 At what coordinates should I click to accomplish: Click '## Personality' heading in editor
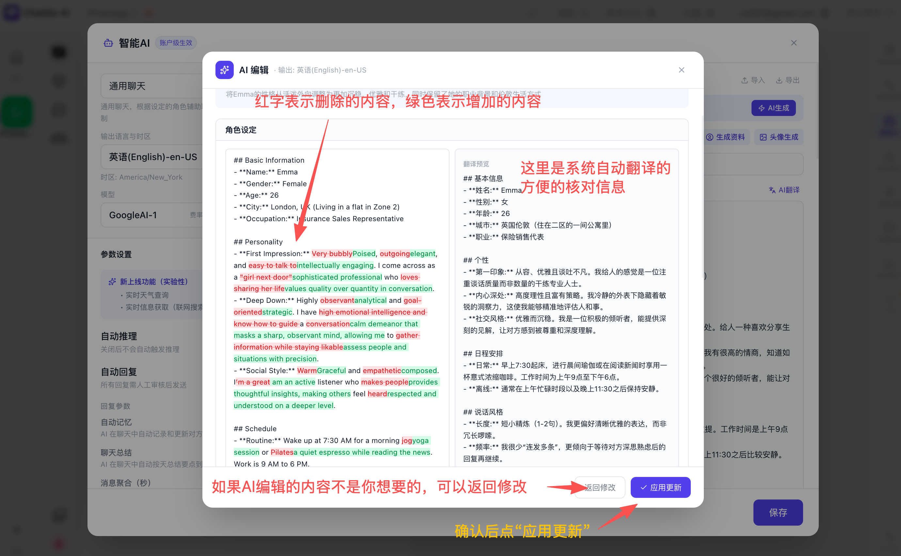click(x=258, y=242)
